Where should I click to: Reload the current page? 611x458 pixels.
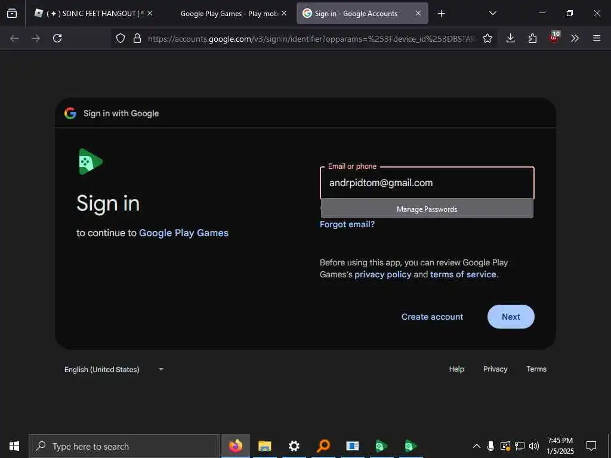[57, 38]
